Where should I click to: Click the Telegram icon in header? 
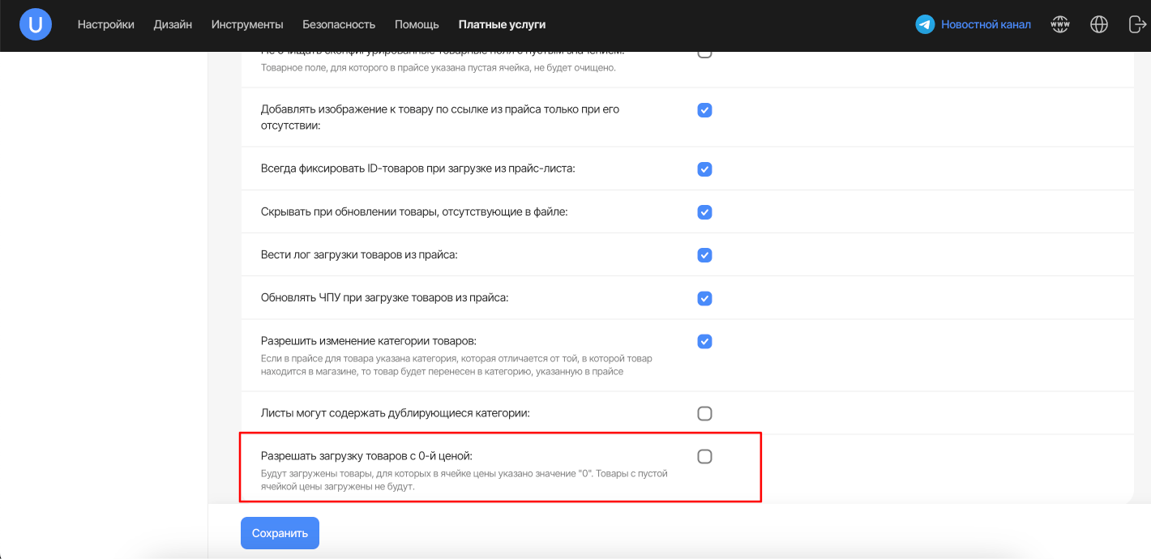coord(925,25)
